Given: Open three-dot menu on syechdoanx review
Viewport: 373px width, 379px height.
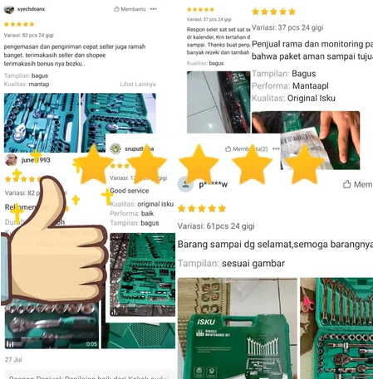Looking at the screenshot, I should (x=154, y=9).
